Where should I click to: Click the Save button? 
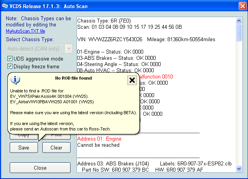(x=24, y=148)
